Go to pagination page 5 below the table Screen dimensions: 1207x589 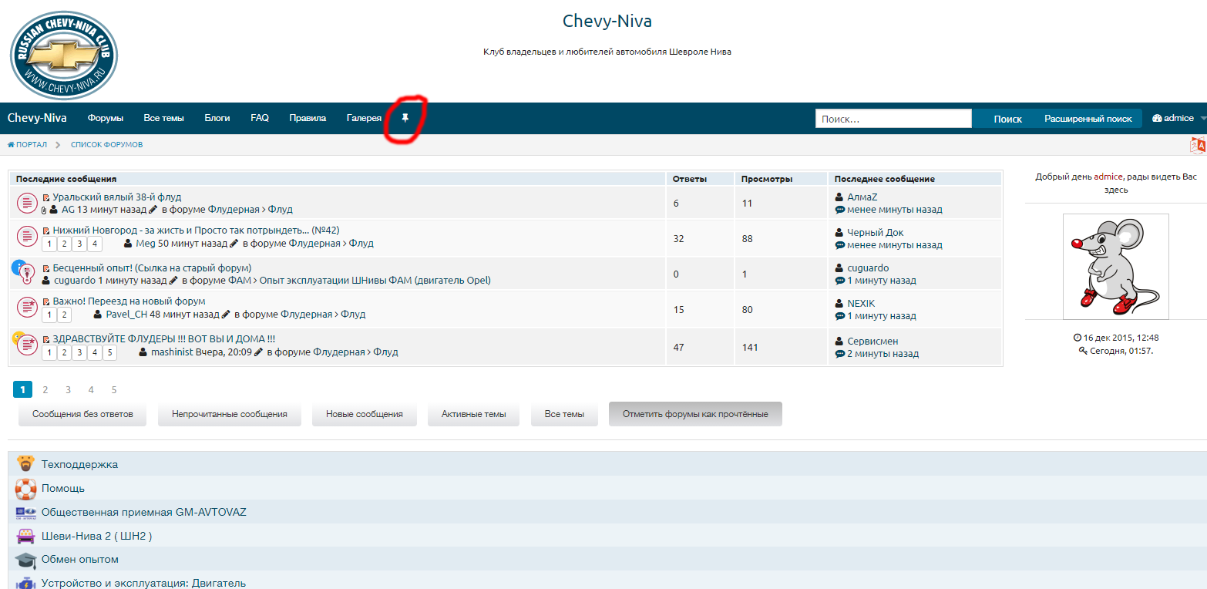[114, 390]
